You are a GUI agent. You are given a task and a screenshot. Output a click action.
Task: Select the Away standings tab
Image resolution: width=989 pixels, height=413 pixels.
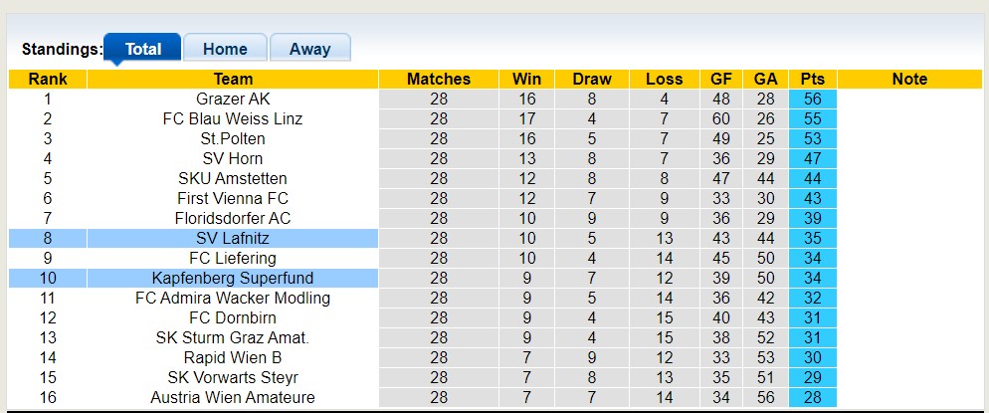click(x=309, y=49)
